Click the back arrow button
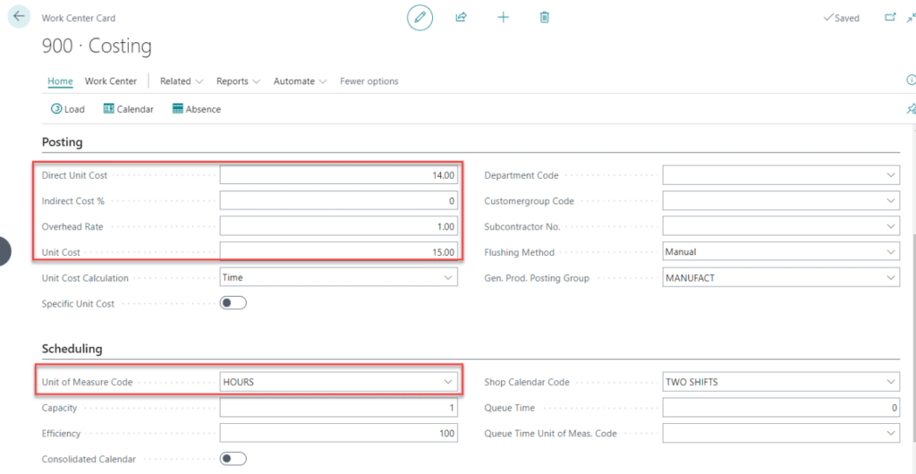The height and width of the screenshot is (474, 916). coord(19,17)
